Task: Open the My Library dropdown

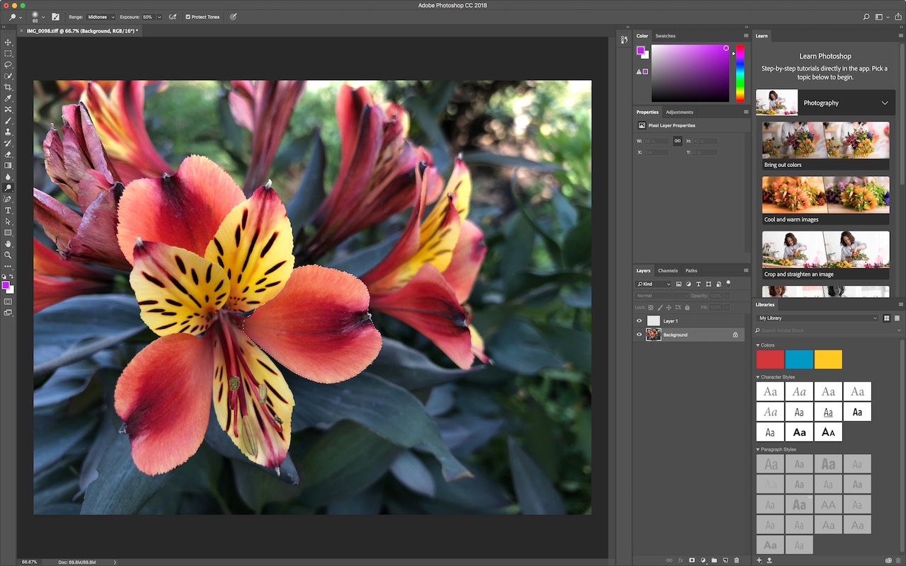Action: tap(818, 318)
